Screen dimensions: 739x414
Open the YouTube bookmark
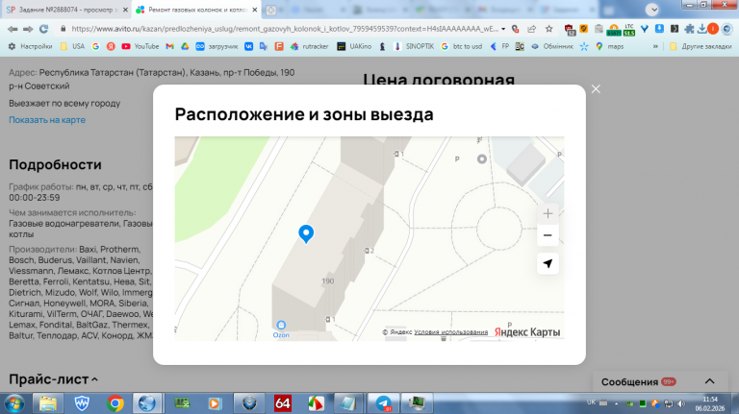click(140, 46)
